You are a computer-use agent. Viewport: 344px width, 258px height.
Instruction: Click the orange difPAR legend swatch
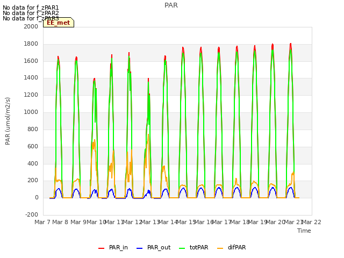(220, 248)
